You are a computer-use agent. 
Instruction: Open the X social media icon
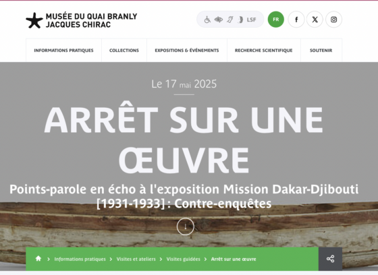(x=315, y=20)
